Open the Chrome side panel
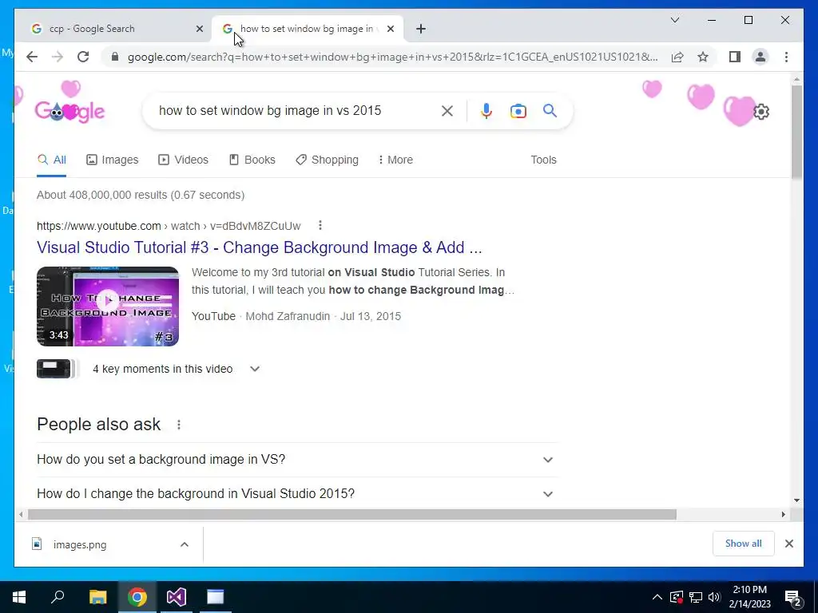Screen dimensions: 818x613 click(735, 57)
